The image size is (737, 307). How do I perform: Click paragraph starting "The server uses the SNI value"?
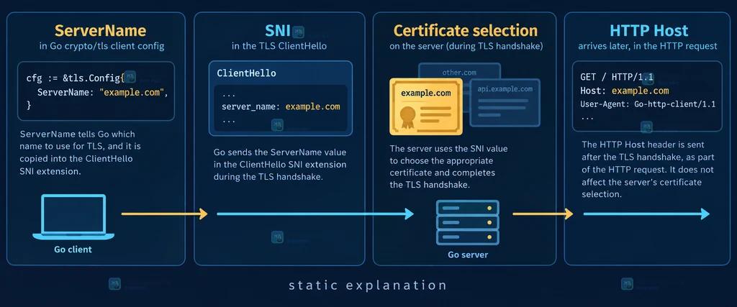[449, 167]
